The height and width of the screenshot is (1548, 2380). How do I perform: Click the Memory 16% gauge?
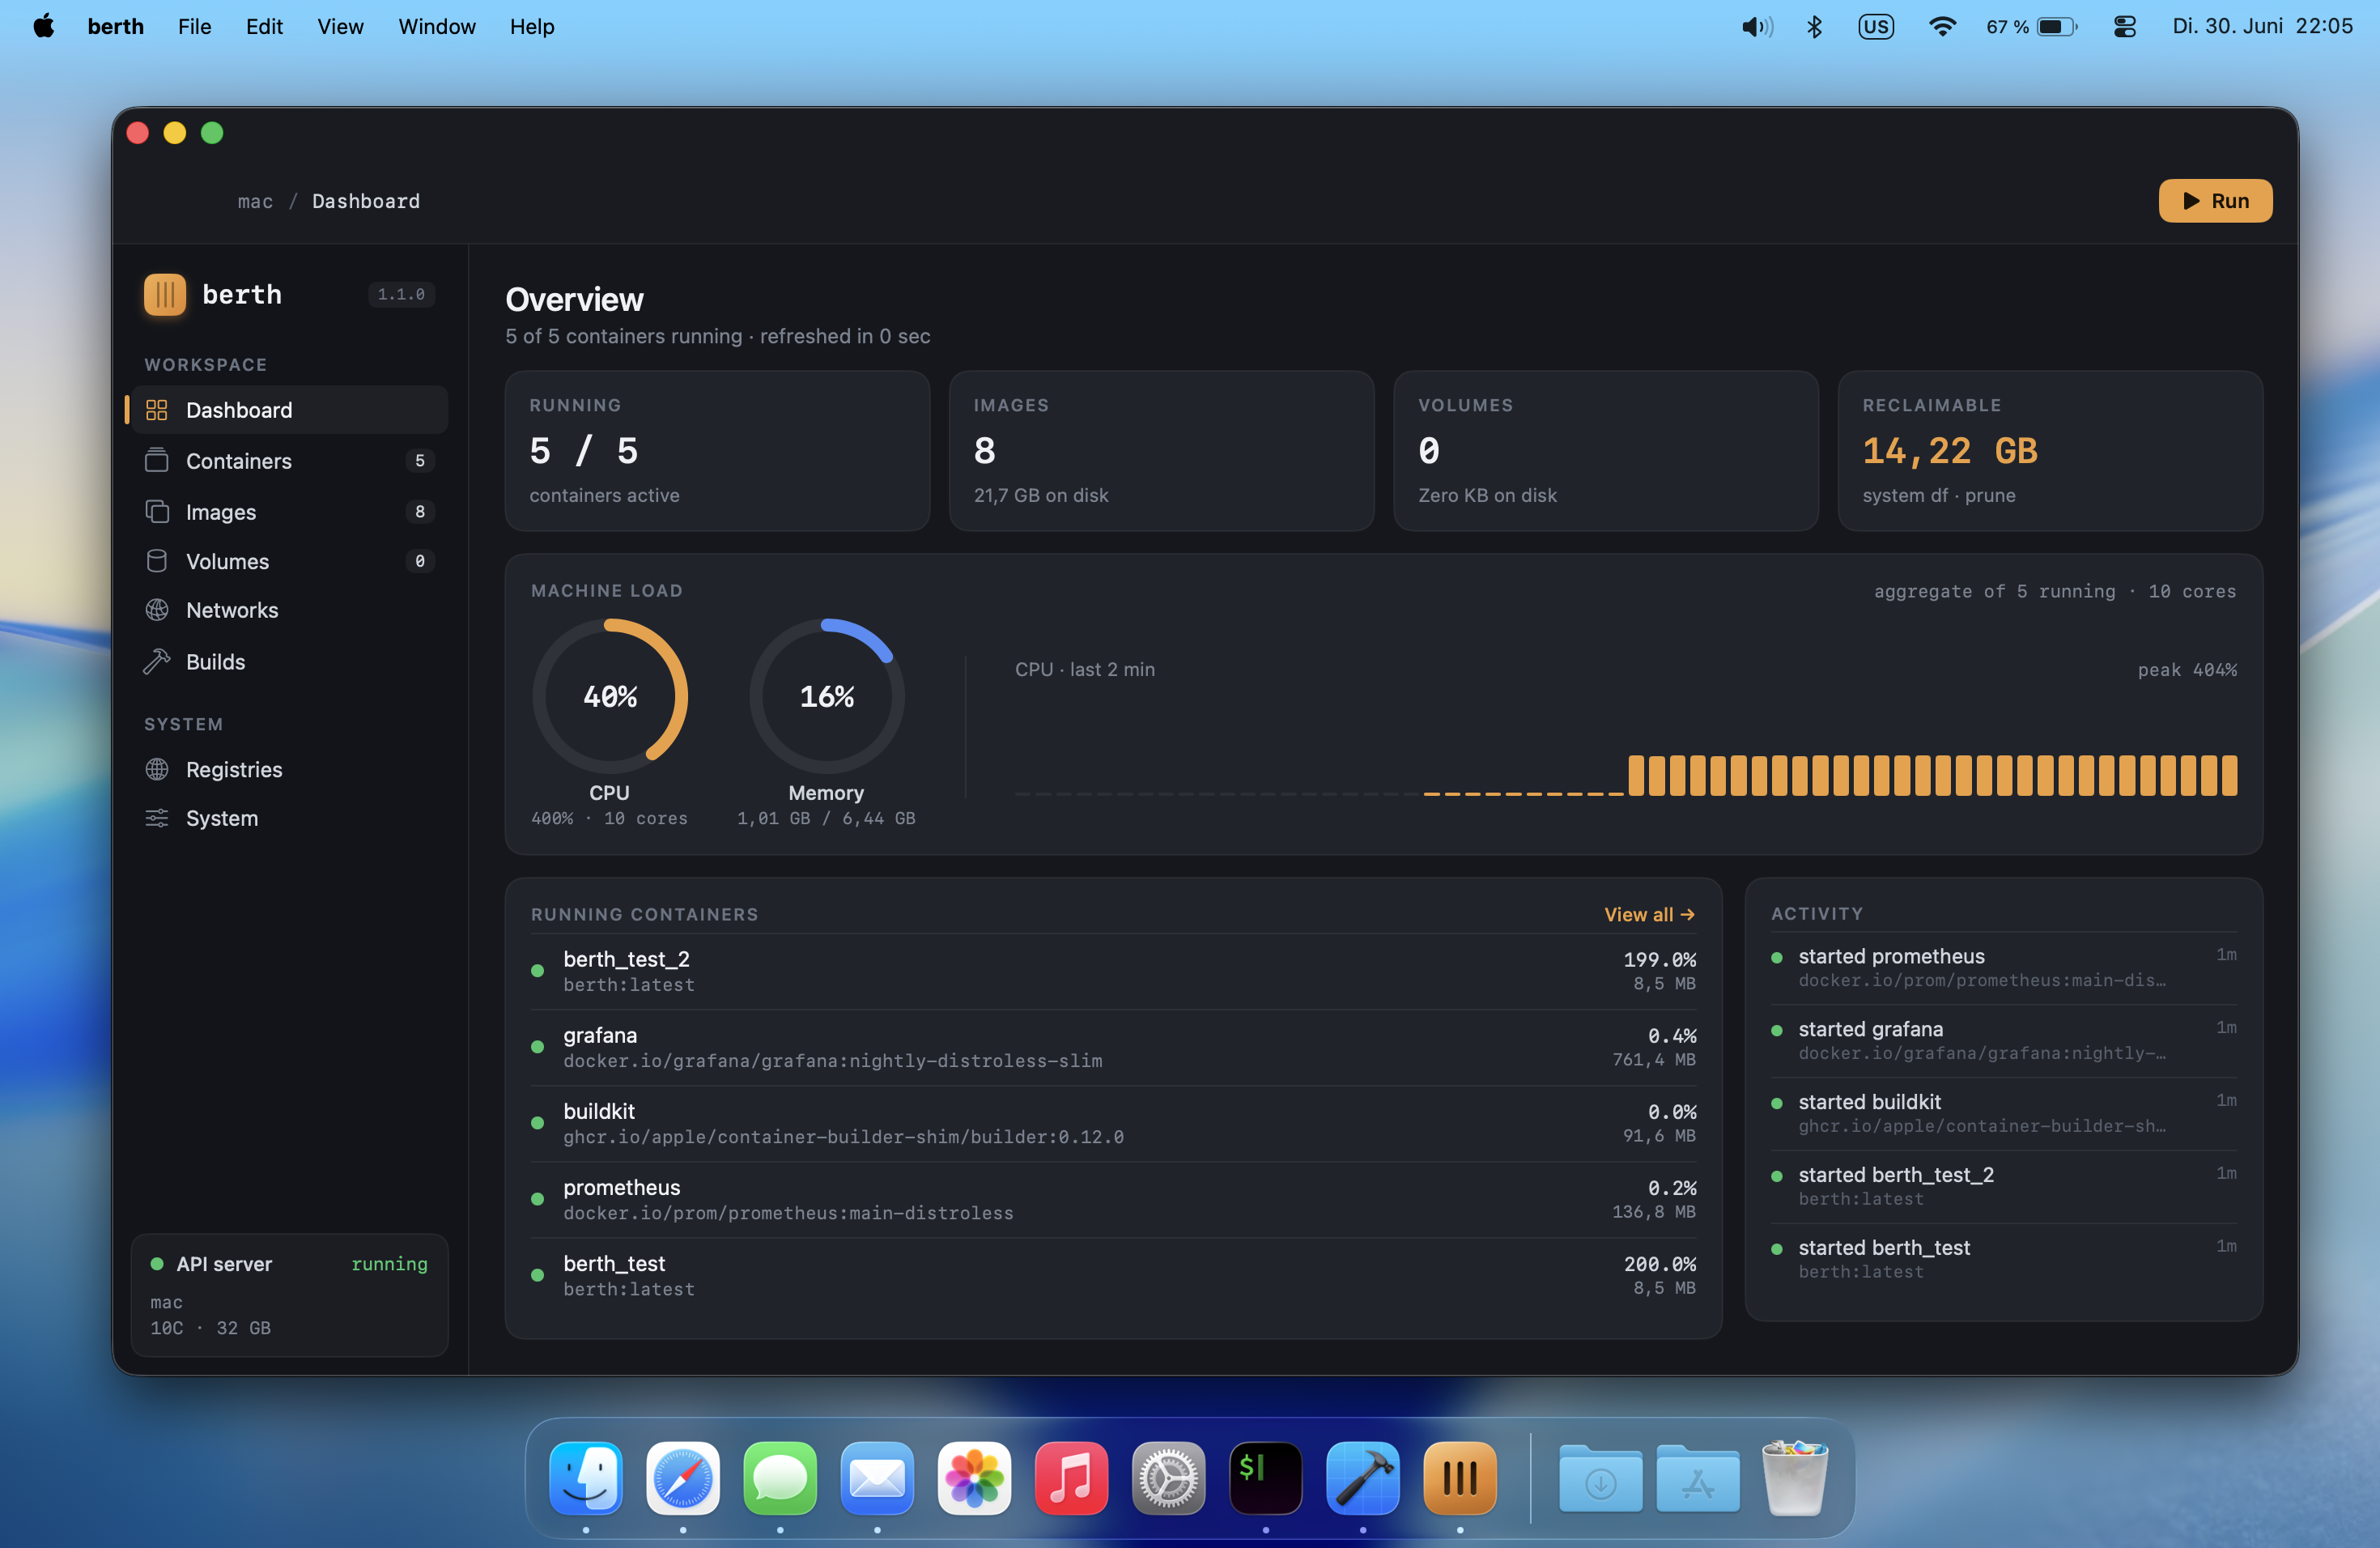pyautogui.click(x=827, y=696)
